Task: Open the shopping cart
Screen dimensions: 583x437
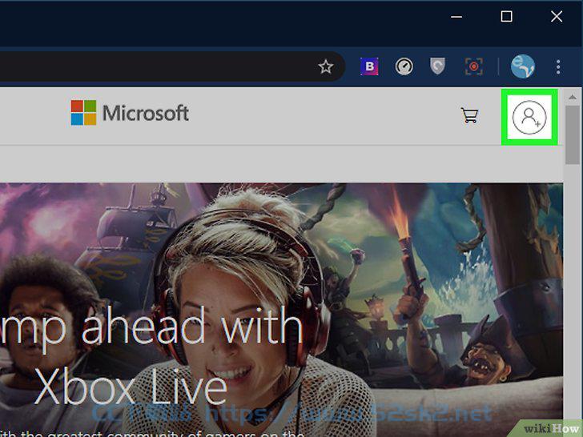Action: (469, 115)
